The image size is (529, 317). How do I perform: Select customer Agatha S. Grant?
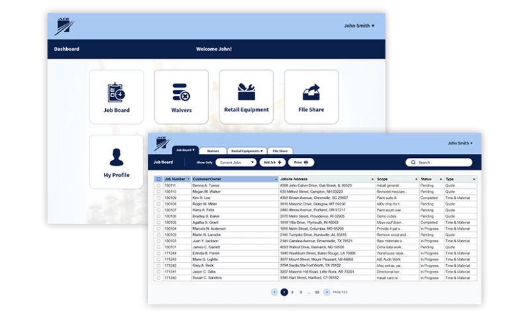pyautogui.click(x=206, y=223)
